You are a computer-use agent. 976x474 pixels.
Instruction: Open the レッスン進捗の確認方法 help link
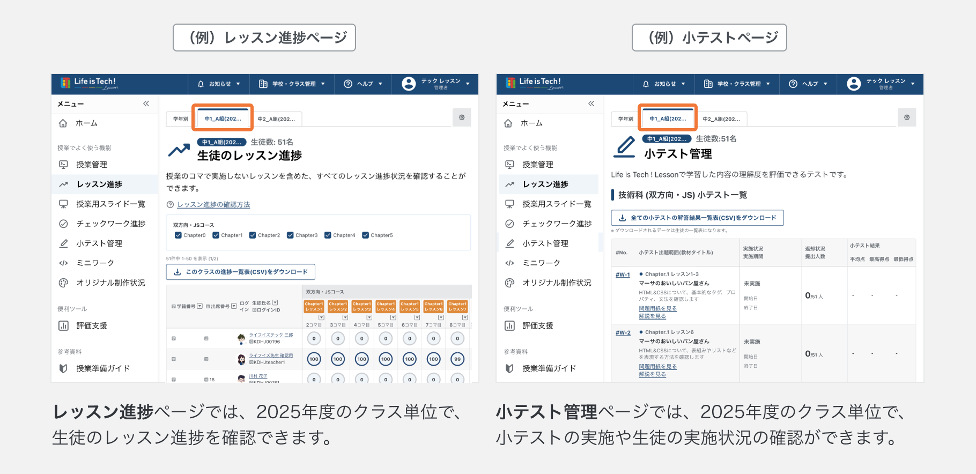(213, 205)
